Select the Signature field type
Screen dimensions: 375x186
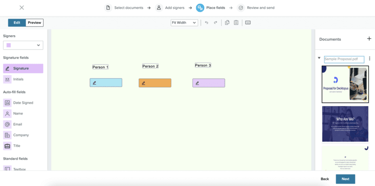click(23, 69)
